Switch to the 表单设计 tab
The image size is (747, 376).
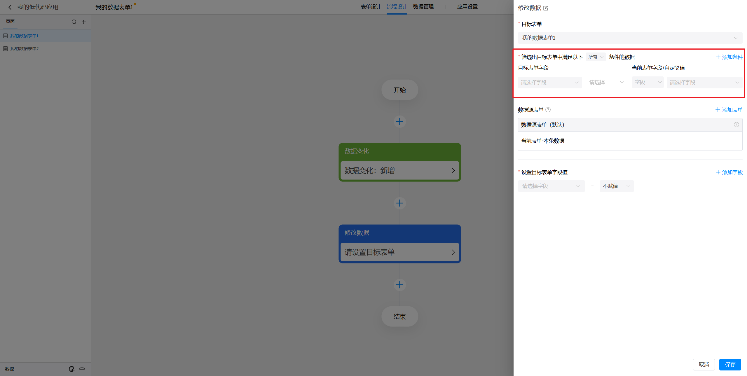click(x=370, y=7)
